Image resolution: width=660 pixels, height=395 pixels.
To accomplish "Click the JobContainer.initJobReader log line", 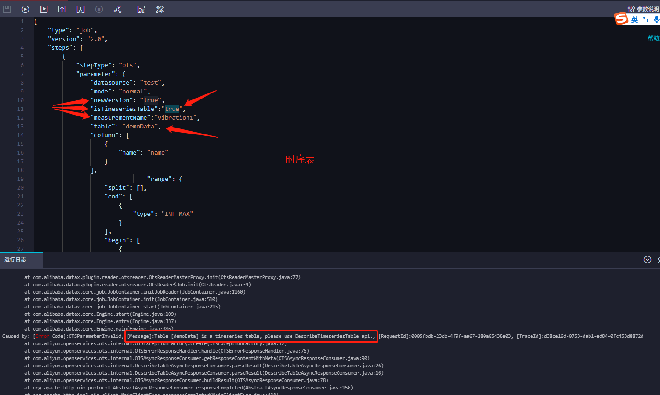I will [134, 292].
